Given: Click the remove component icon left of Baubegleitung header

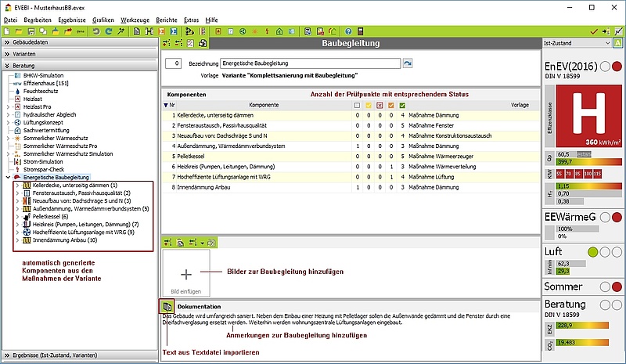Looking at the screenshot, I should coord(178,43).
